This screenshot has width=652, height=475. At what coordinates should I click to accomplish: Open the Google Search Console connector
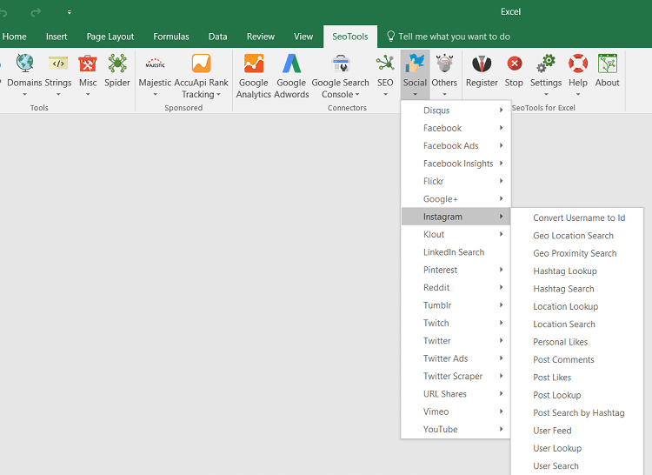coord(341,64)
